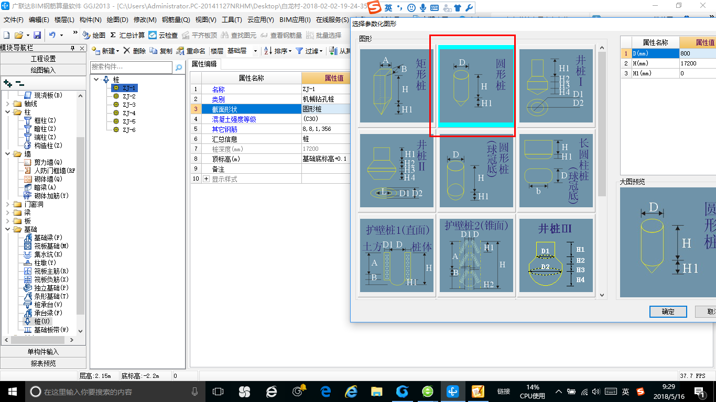Image resolution: width=716 pixels, height=402 pixels.
Task: Open the 新建 new component dropdown
Action: tap(105, 51)
